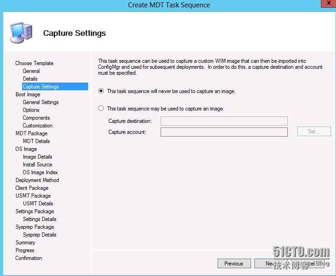Click the Capture account field
336x276 pixels.
224,132
